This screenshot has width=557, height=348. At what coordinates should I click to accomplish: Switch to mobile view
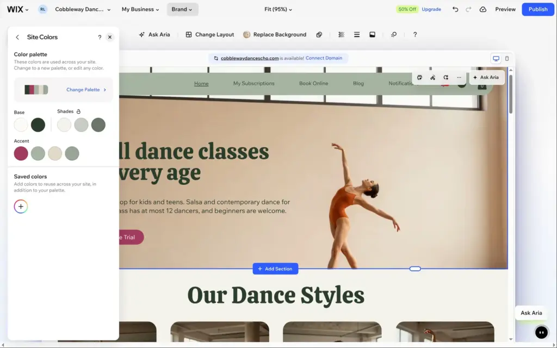(x=507, y=59)
